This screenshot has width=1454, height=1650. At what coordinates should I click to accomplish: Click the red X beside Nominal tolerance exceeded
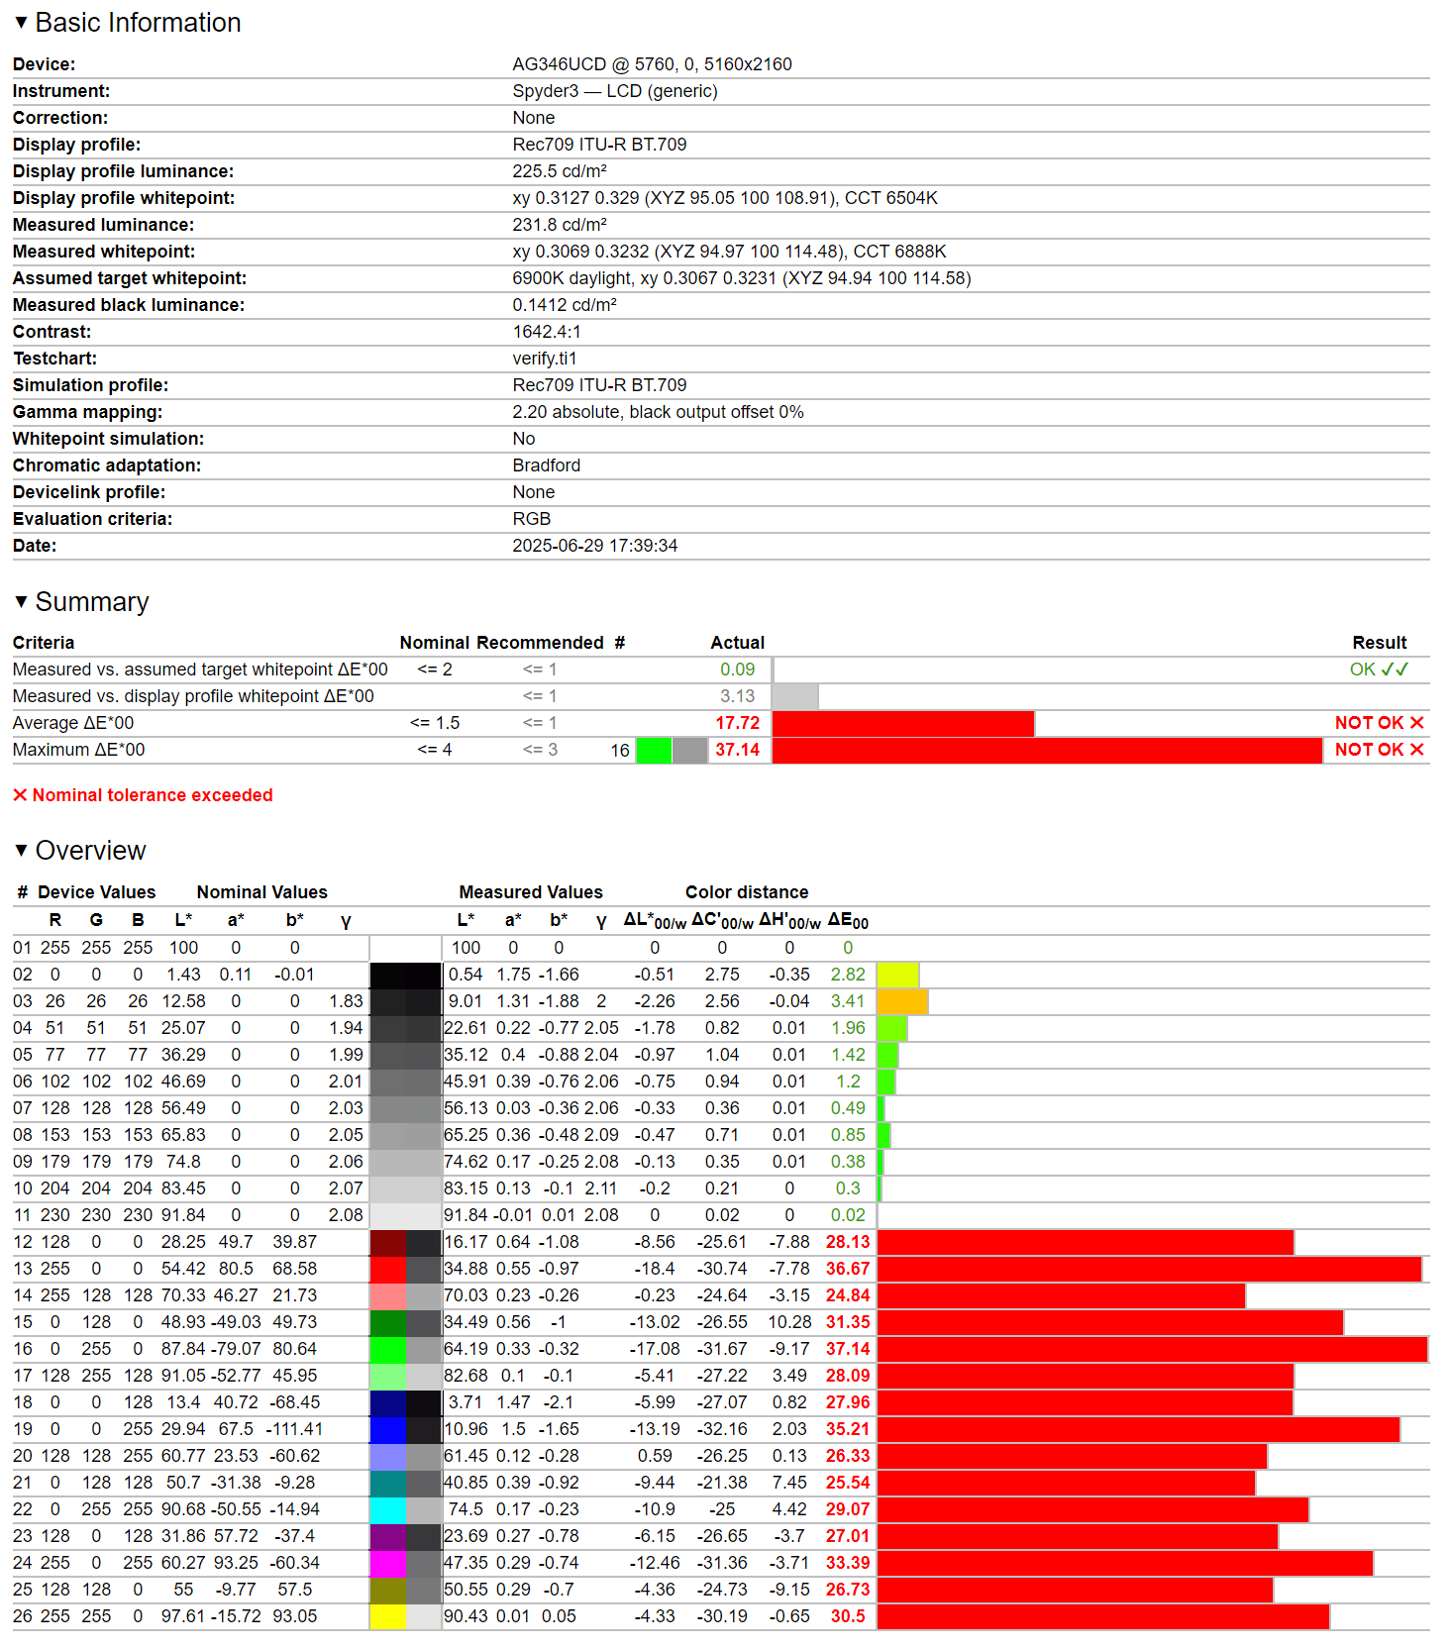click(20, 795)
